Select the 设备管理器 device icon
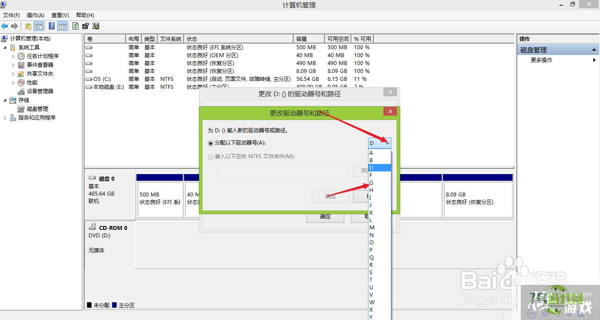Viewport: 600px width, 320px height. point(21,91)
